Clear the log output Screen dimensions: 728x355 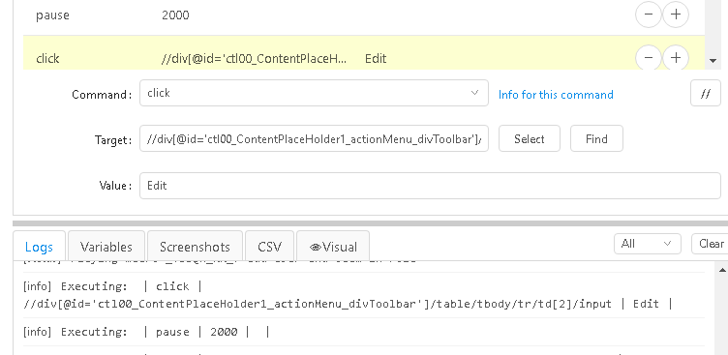711,244
